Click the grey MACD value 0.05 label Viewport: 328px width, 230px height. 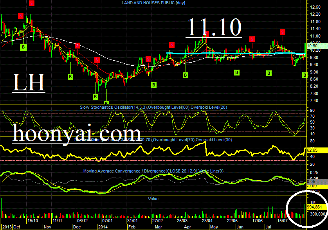317,181
